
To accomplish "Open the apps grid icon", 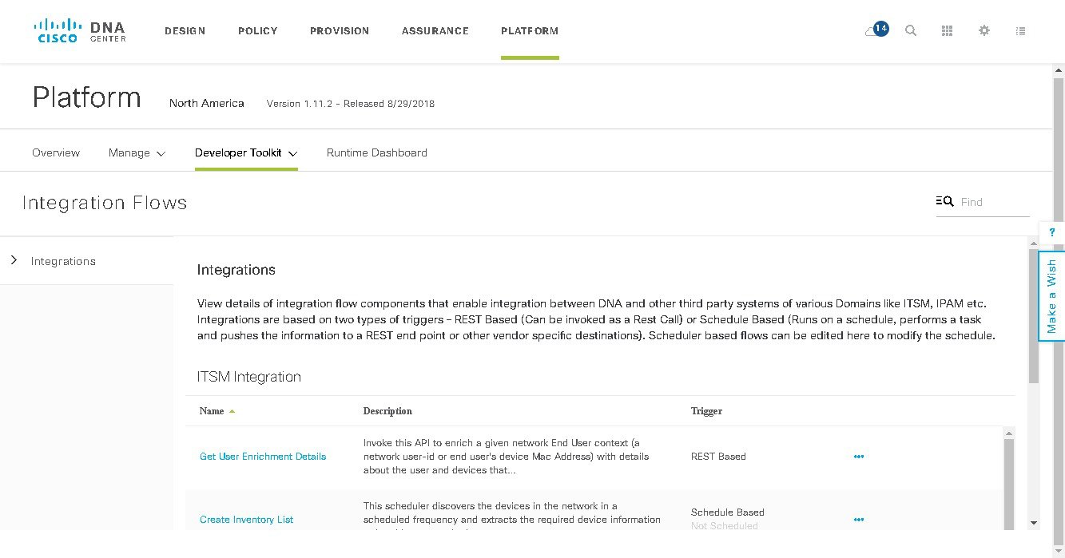I will (948, 30).
